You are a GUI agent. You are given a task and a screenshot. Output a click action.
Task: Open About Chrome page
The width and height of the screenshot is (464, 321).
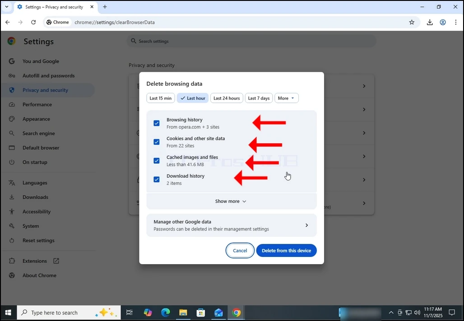(39, 275)
